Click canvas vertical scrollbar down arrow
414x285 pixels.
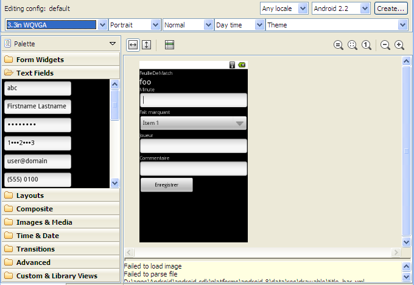point(406,242)
